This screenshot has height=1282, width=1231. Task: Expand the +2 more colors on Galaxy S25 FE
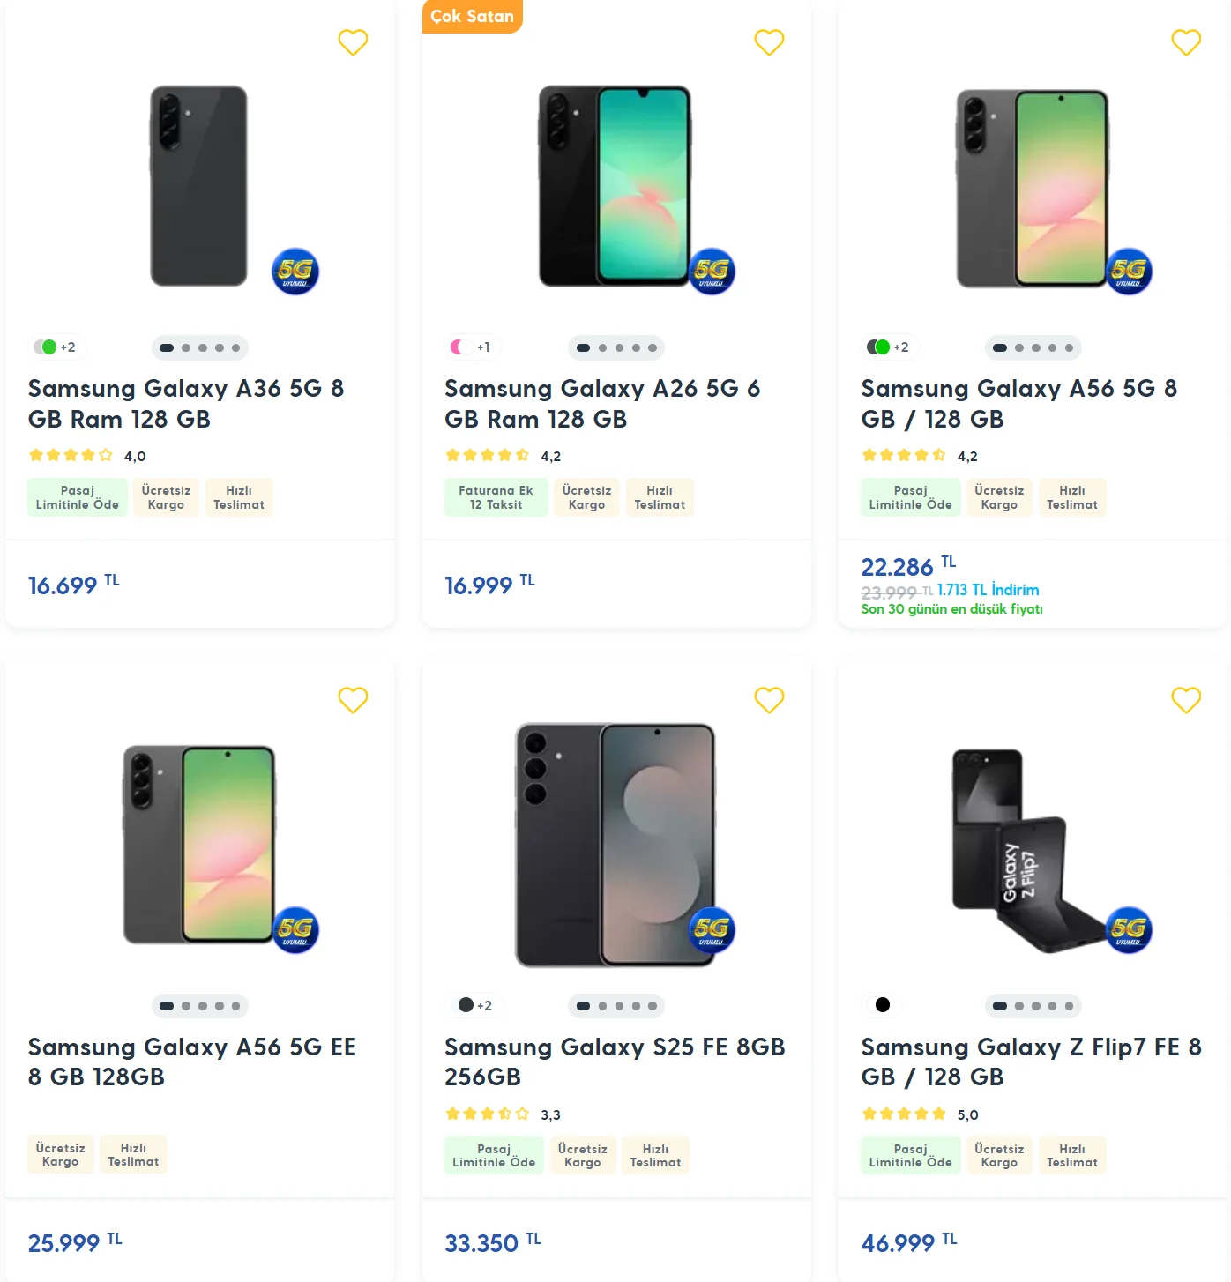click(484, 1006)
